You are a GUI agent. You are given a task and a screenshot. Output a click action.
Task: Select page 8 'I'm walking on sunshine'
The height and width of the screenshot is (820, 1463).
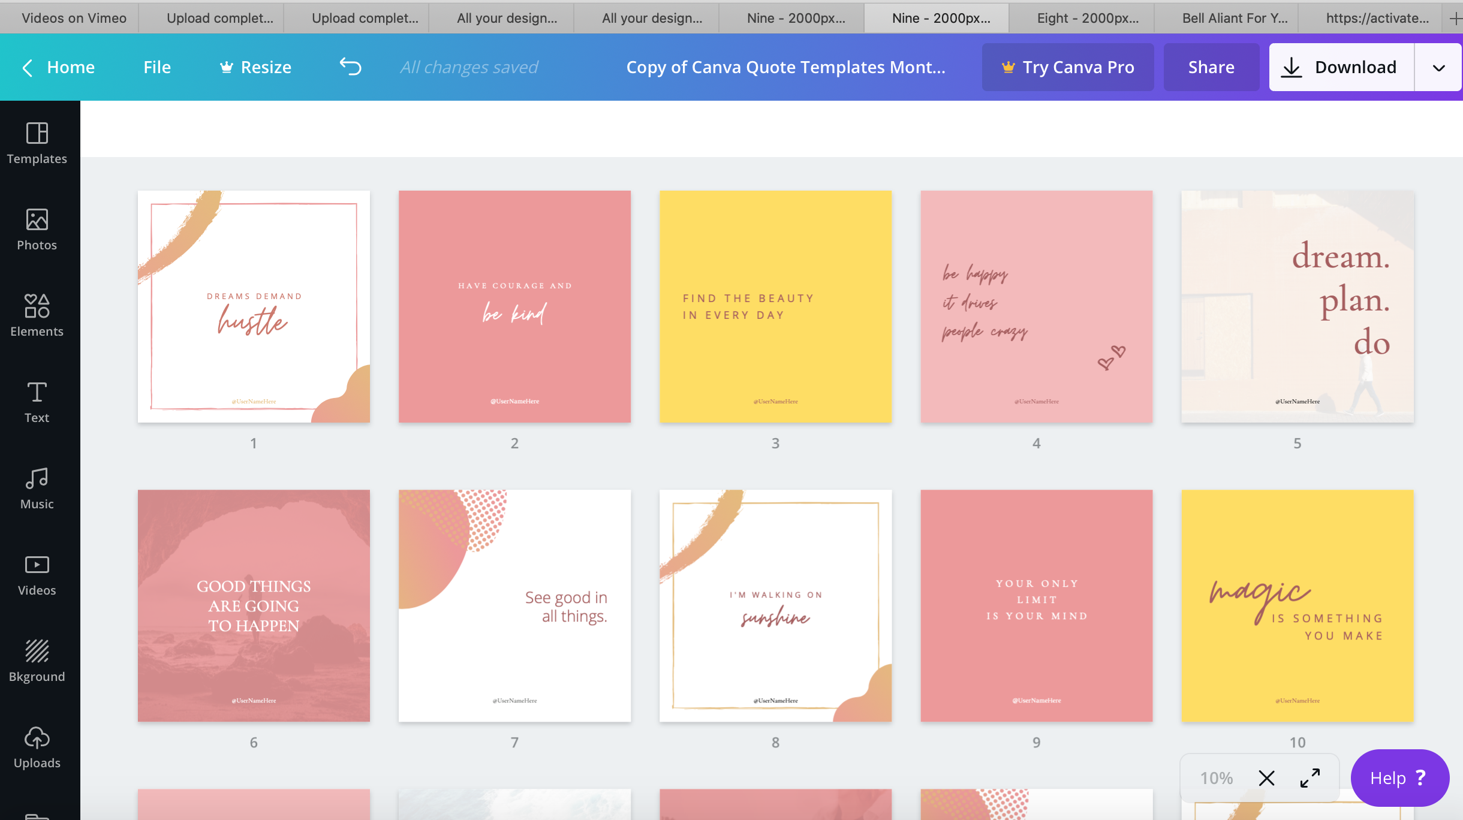(x=775, y=605)
